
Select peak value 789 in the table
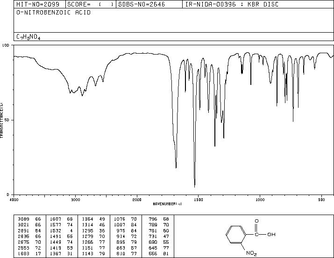153,225
